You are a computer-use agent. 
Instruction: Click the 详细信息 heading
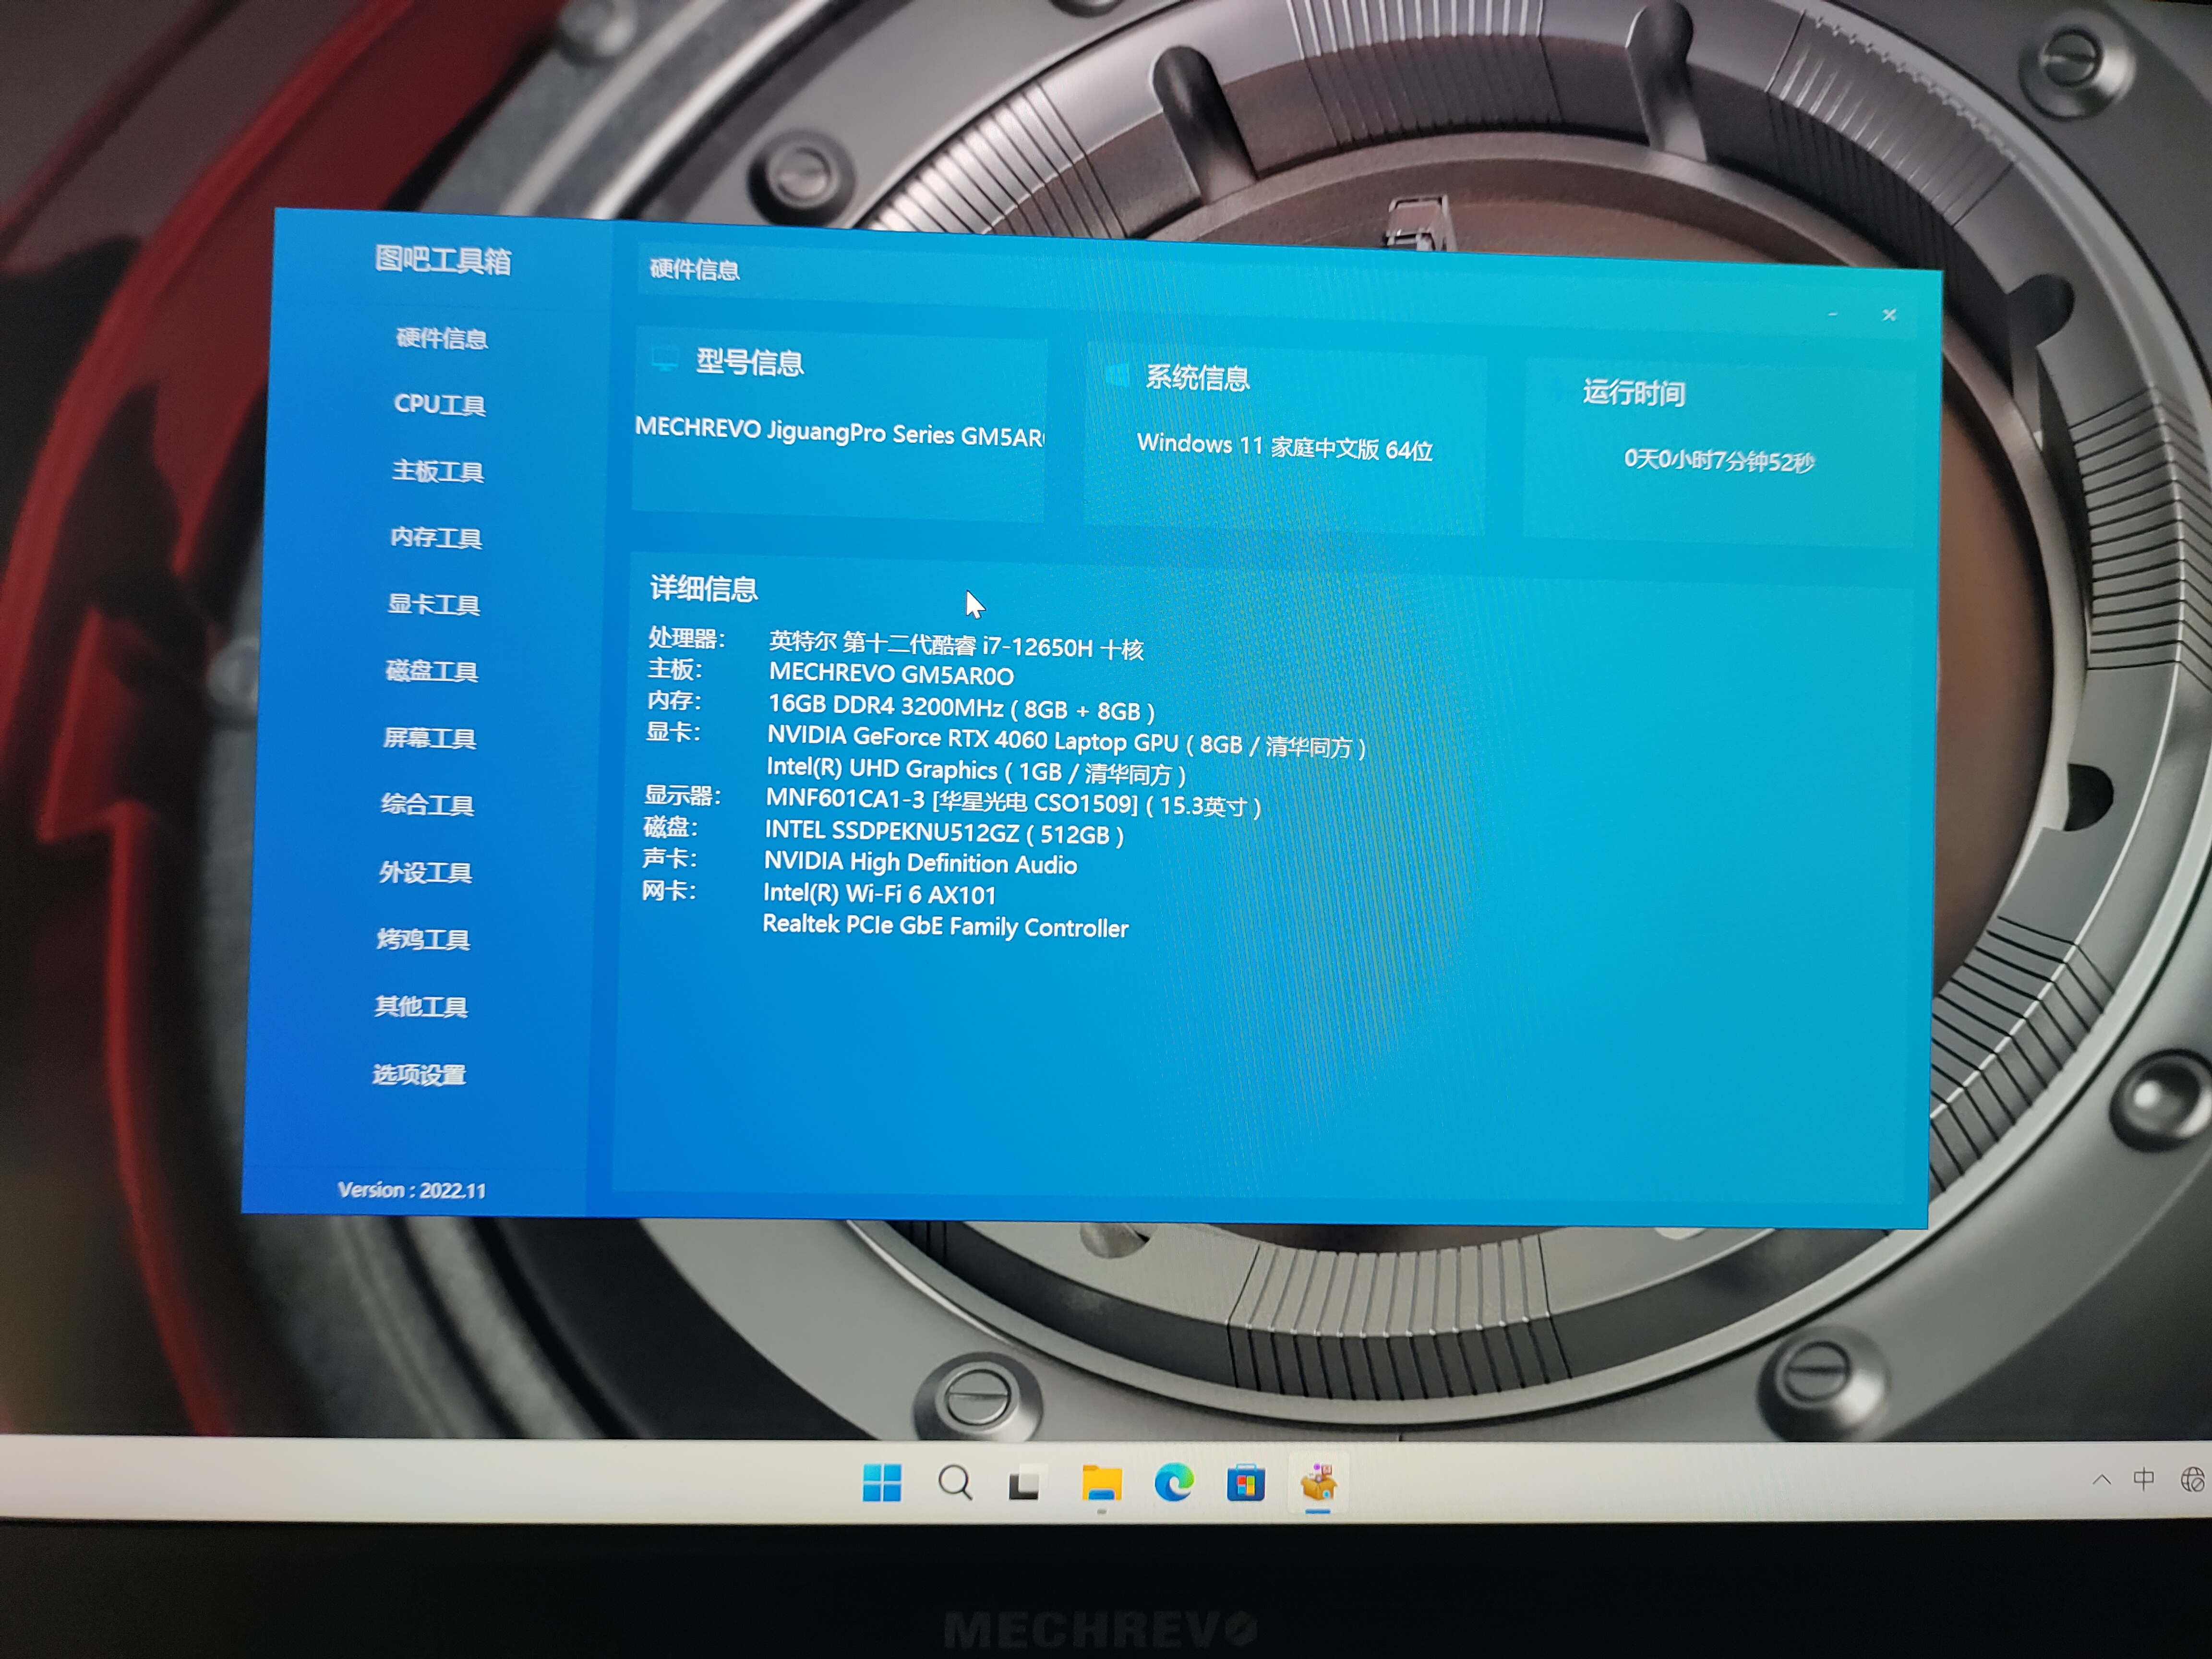704,588
